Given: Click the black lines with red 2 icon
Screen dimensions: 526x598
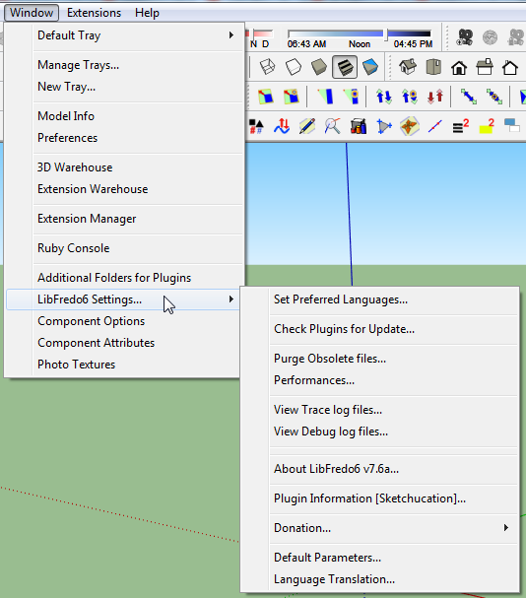Looking at the screenshot, I should click(461, 126).
